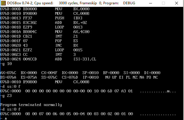Click the BP=0000 register value
Screen dimensions: 184x120
(111, 73)
